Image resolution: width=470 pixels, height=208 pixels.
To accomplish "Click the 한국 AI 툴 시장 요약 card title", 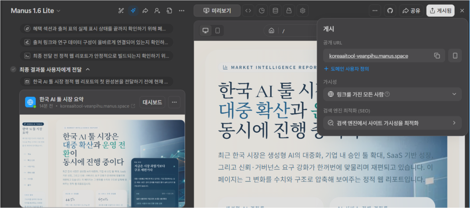I will 62,99.
